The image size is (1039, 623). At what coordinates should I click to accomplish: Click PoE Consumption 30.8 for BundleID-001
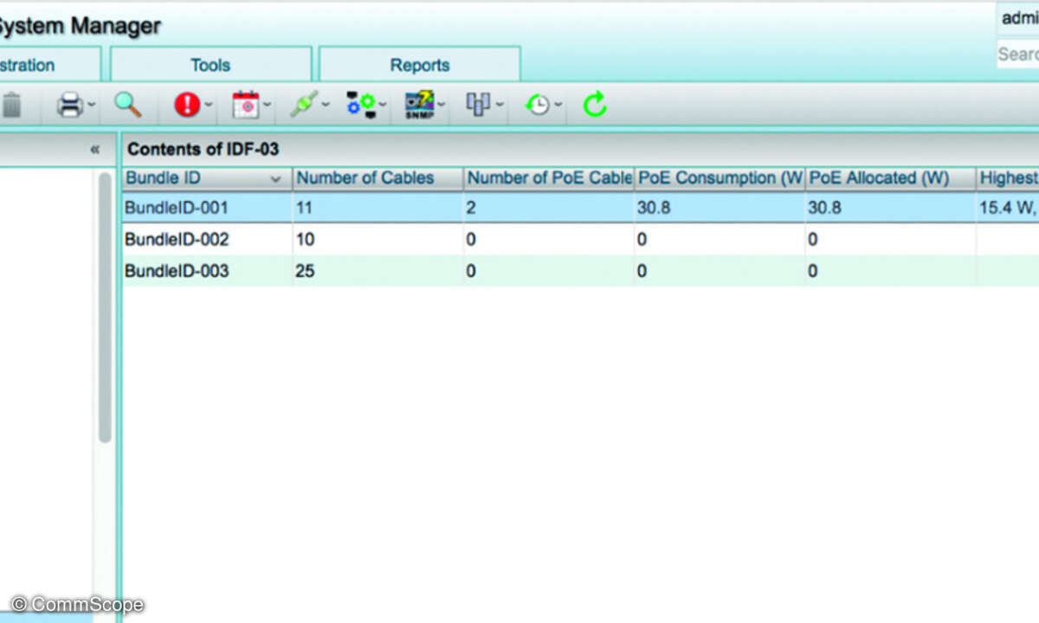pos(653,208)
